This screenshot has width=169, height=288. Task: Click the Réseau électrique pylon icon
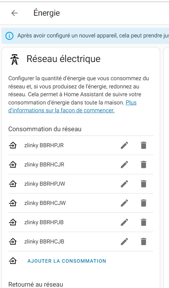[x=15, y=60]
